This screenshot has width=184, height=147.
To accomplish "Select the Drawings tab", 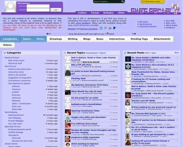I will pyautogui.click(x=56, y=39).
